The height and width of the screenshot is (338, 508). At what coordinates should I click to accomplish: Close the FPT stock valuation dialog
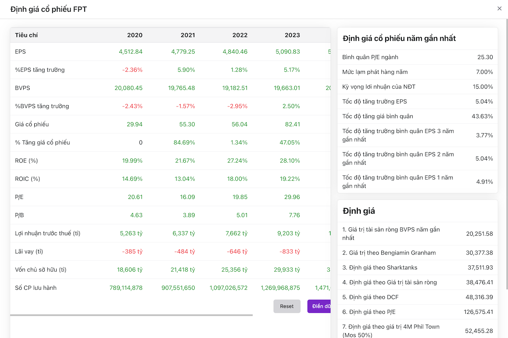coord(499,8)
